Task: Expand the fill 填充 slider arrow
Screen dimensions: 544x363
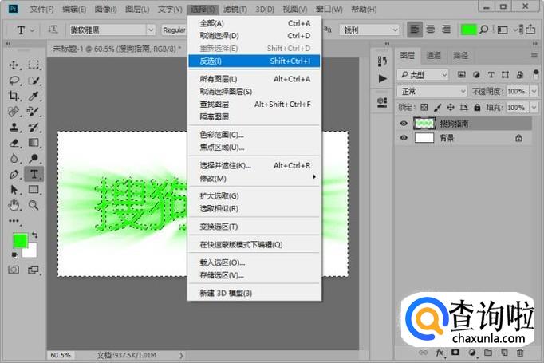Action: coord(534,107)
